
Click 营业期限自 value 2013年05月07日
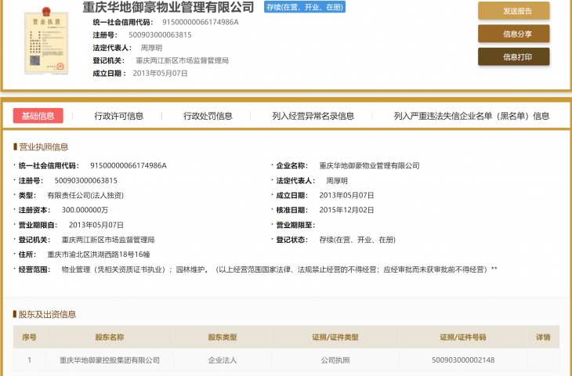click(x=96, y=225)
